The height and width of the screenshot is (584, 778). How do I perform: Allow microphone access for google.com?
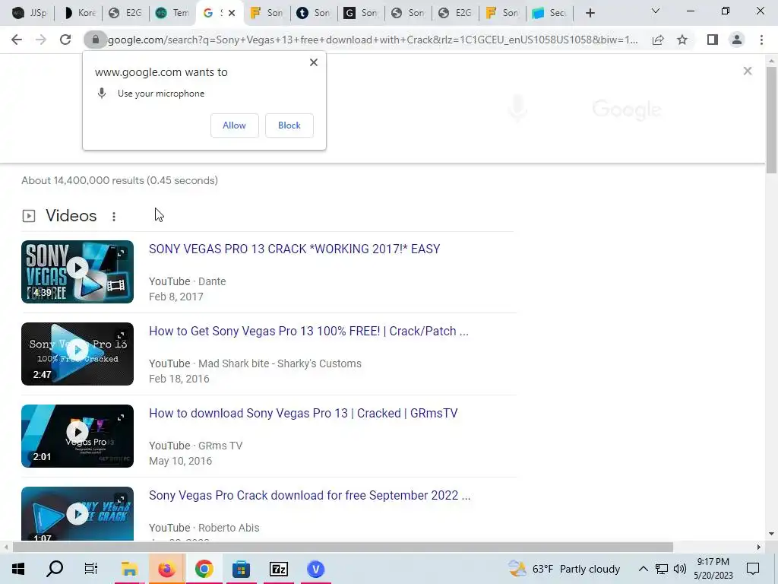pyautogui.click(x=234, y=125)
